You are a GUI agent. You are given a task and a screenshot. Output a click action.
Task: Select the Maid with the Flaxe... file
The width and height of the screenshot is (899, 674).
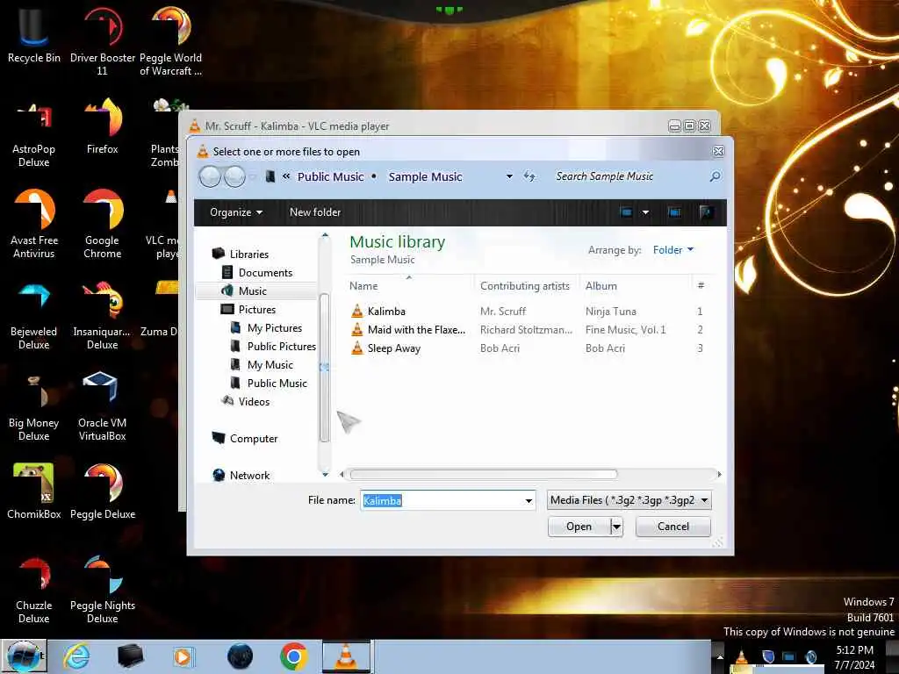pos(415,330)
